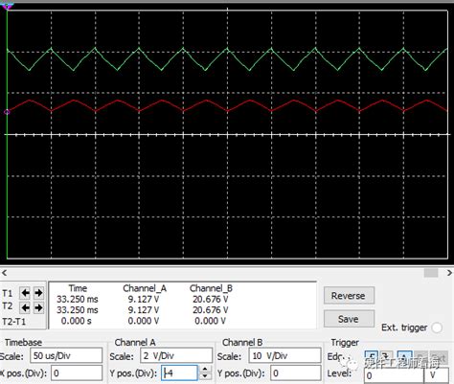Select rising edge trigger icon
Screen dimensions: 454x384
(x=372, y=357)
